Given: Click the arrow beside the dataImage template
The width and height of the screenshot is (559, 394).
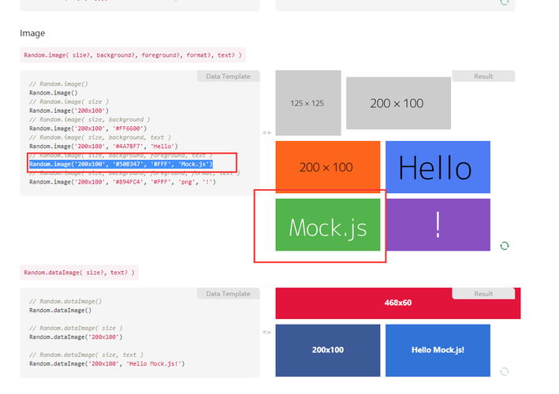Looking at the screenshot, I should click(266, 332).
